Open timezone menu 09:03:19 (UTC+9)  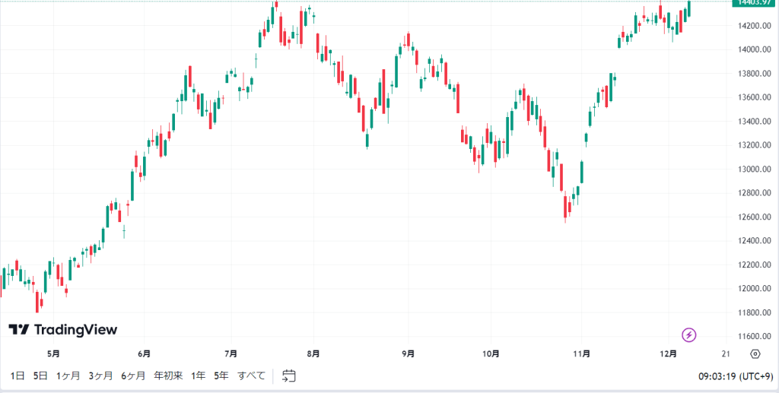(x=736, y=376)
